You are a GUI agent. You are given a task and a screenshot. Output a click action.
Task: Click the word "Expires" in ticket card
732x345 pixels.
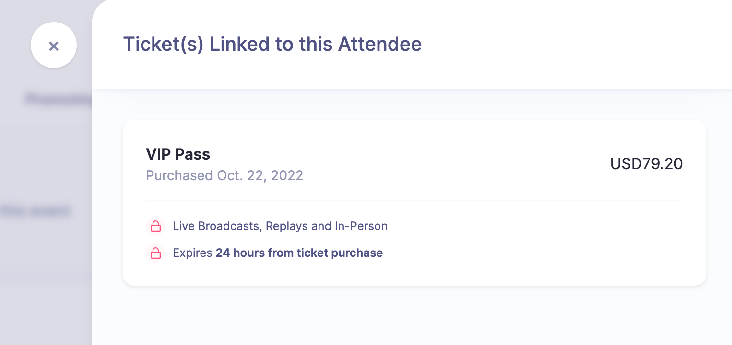(x=192, y=253)
